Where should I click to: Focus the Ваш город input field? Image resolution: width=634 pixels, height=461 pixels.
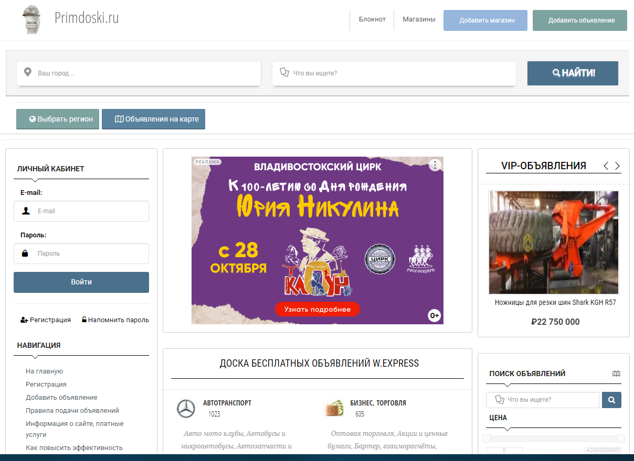139,73
